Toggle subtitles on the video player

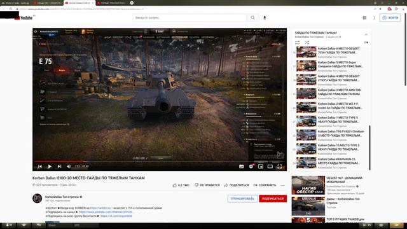click(x=242, y=167)
